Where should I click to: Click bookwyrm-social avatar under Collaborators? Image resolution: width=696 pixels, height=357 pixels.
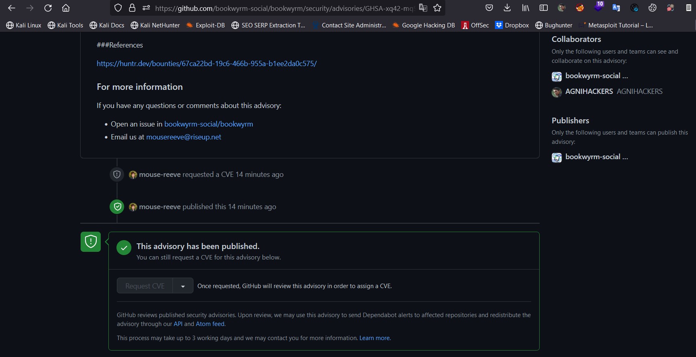(557, 77)
